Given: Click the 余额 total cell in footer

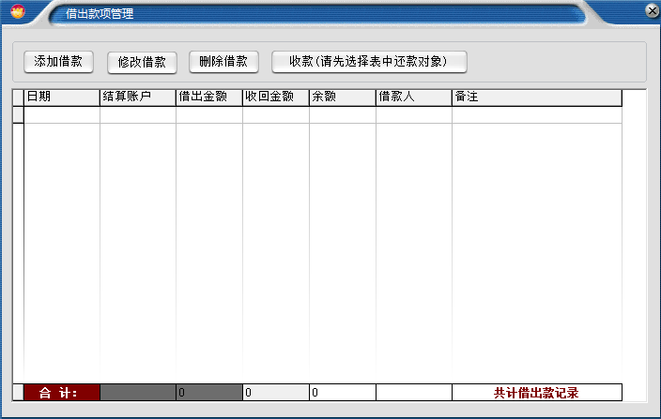Looking at the screenshot, I should tap(342, 393).
